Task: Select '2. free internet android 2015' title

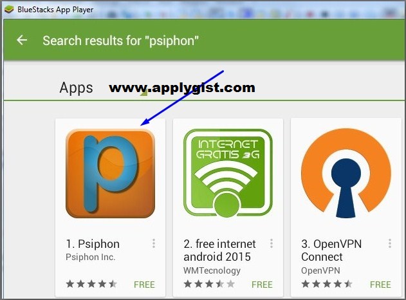Action: click(x=219, y=250)
